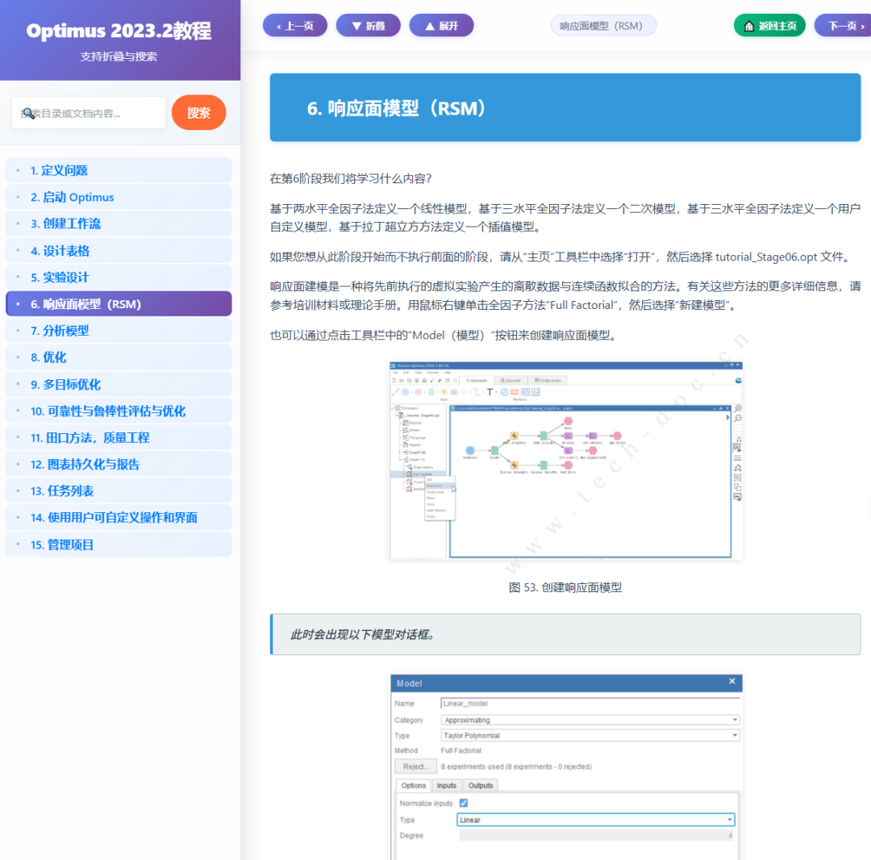Open chapter 1. 定义问题
This screenshot has height=860, width=871.
[119, 170]
